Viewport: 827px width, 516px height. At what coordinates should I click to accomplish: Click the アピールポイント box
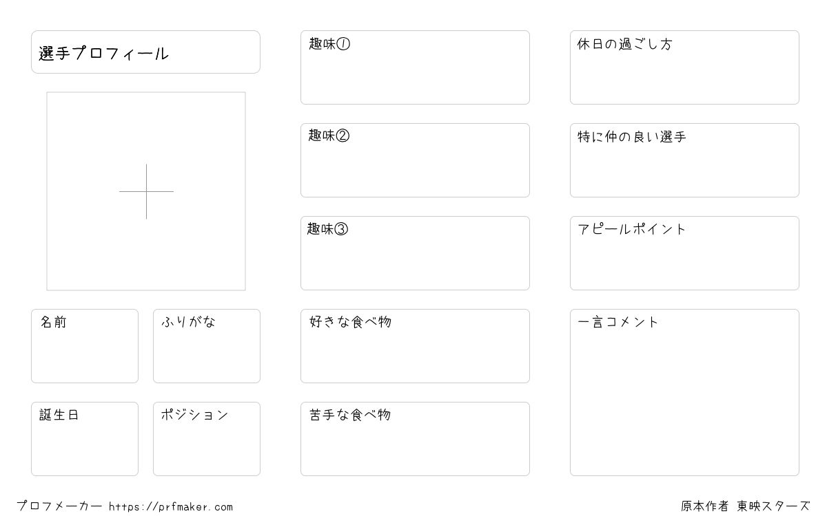684,253
